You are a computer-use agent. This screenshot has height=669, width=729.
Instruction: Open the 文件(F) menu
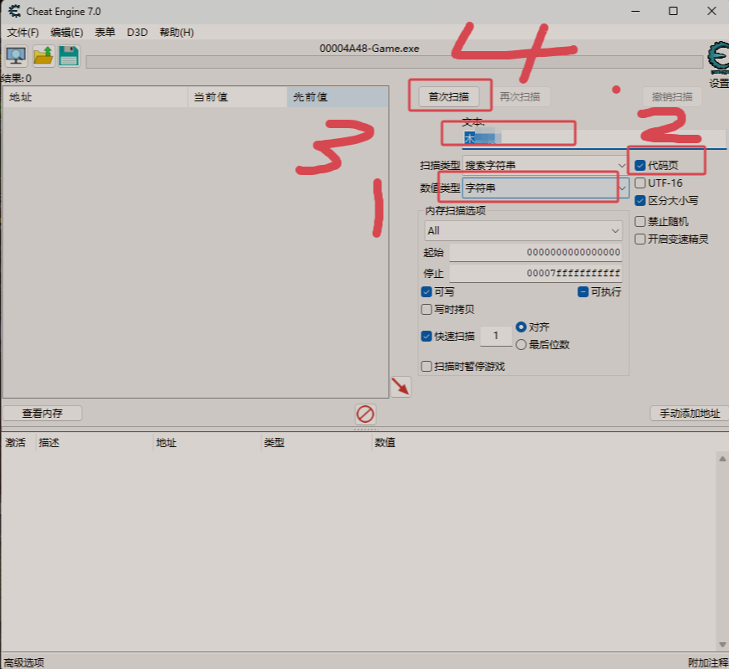pos(23,33)
